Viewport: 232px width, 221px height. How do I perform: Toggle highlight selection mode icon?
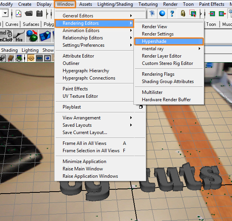pos(193,14)
